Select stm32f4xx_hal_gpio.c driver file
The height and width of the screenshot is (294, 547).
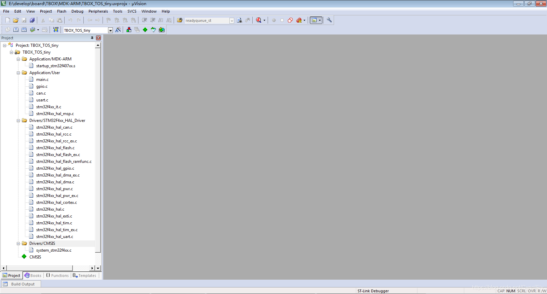[x=55, y=168]
